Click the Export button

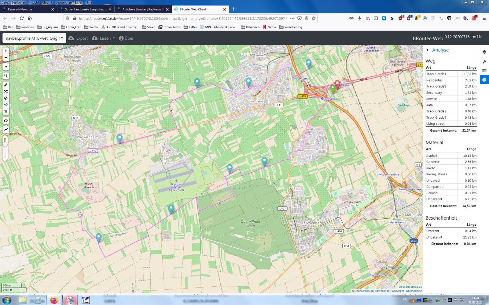[78, 38]
